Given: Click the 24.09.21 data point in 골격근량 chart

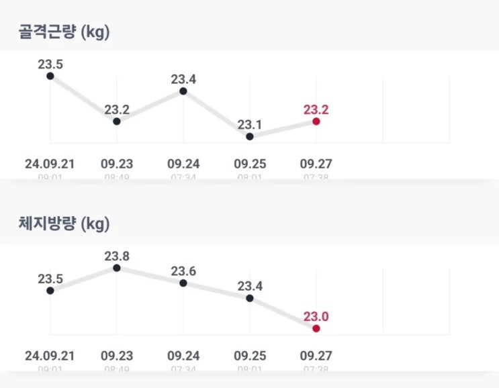Looking at the screenshot, I should click(x=50, y=77).
